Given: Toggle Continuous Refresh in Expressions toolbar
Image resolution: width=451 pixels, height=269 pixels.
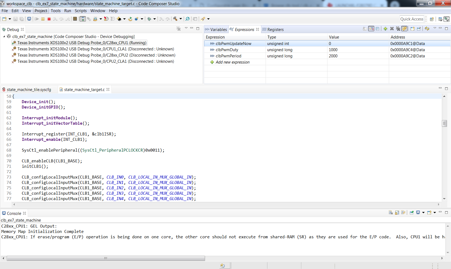Looking at the screenshot, I should (404, 29).
